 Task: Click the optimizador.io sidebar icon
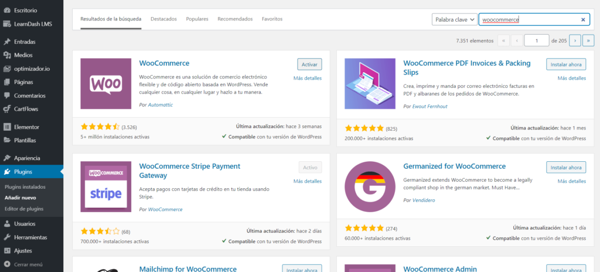tap(6, 69)
